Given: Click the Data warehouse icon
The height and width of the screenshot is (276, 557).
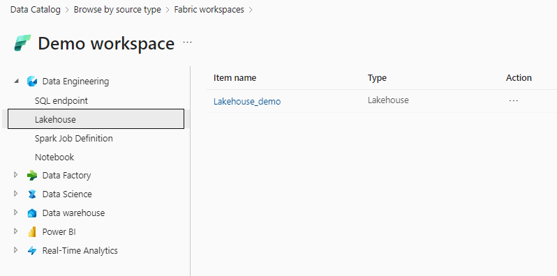Looking at the screenshot, I should pos(32,213).
